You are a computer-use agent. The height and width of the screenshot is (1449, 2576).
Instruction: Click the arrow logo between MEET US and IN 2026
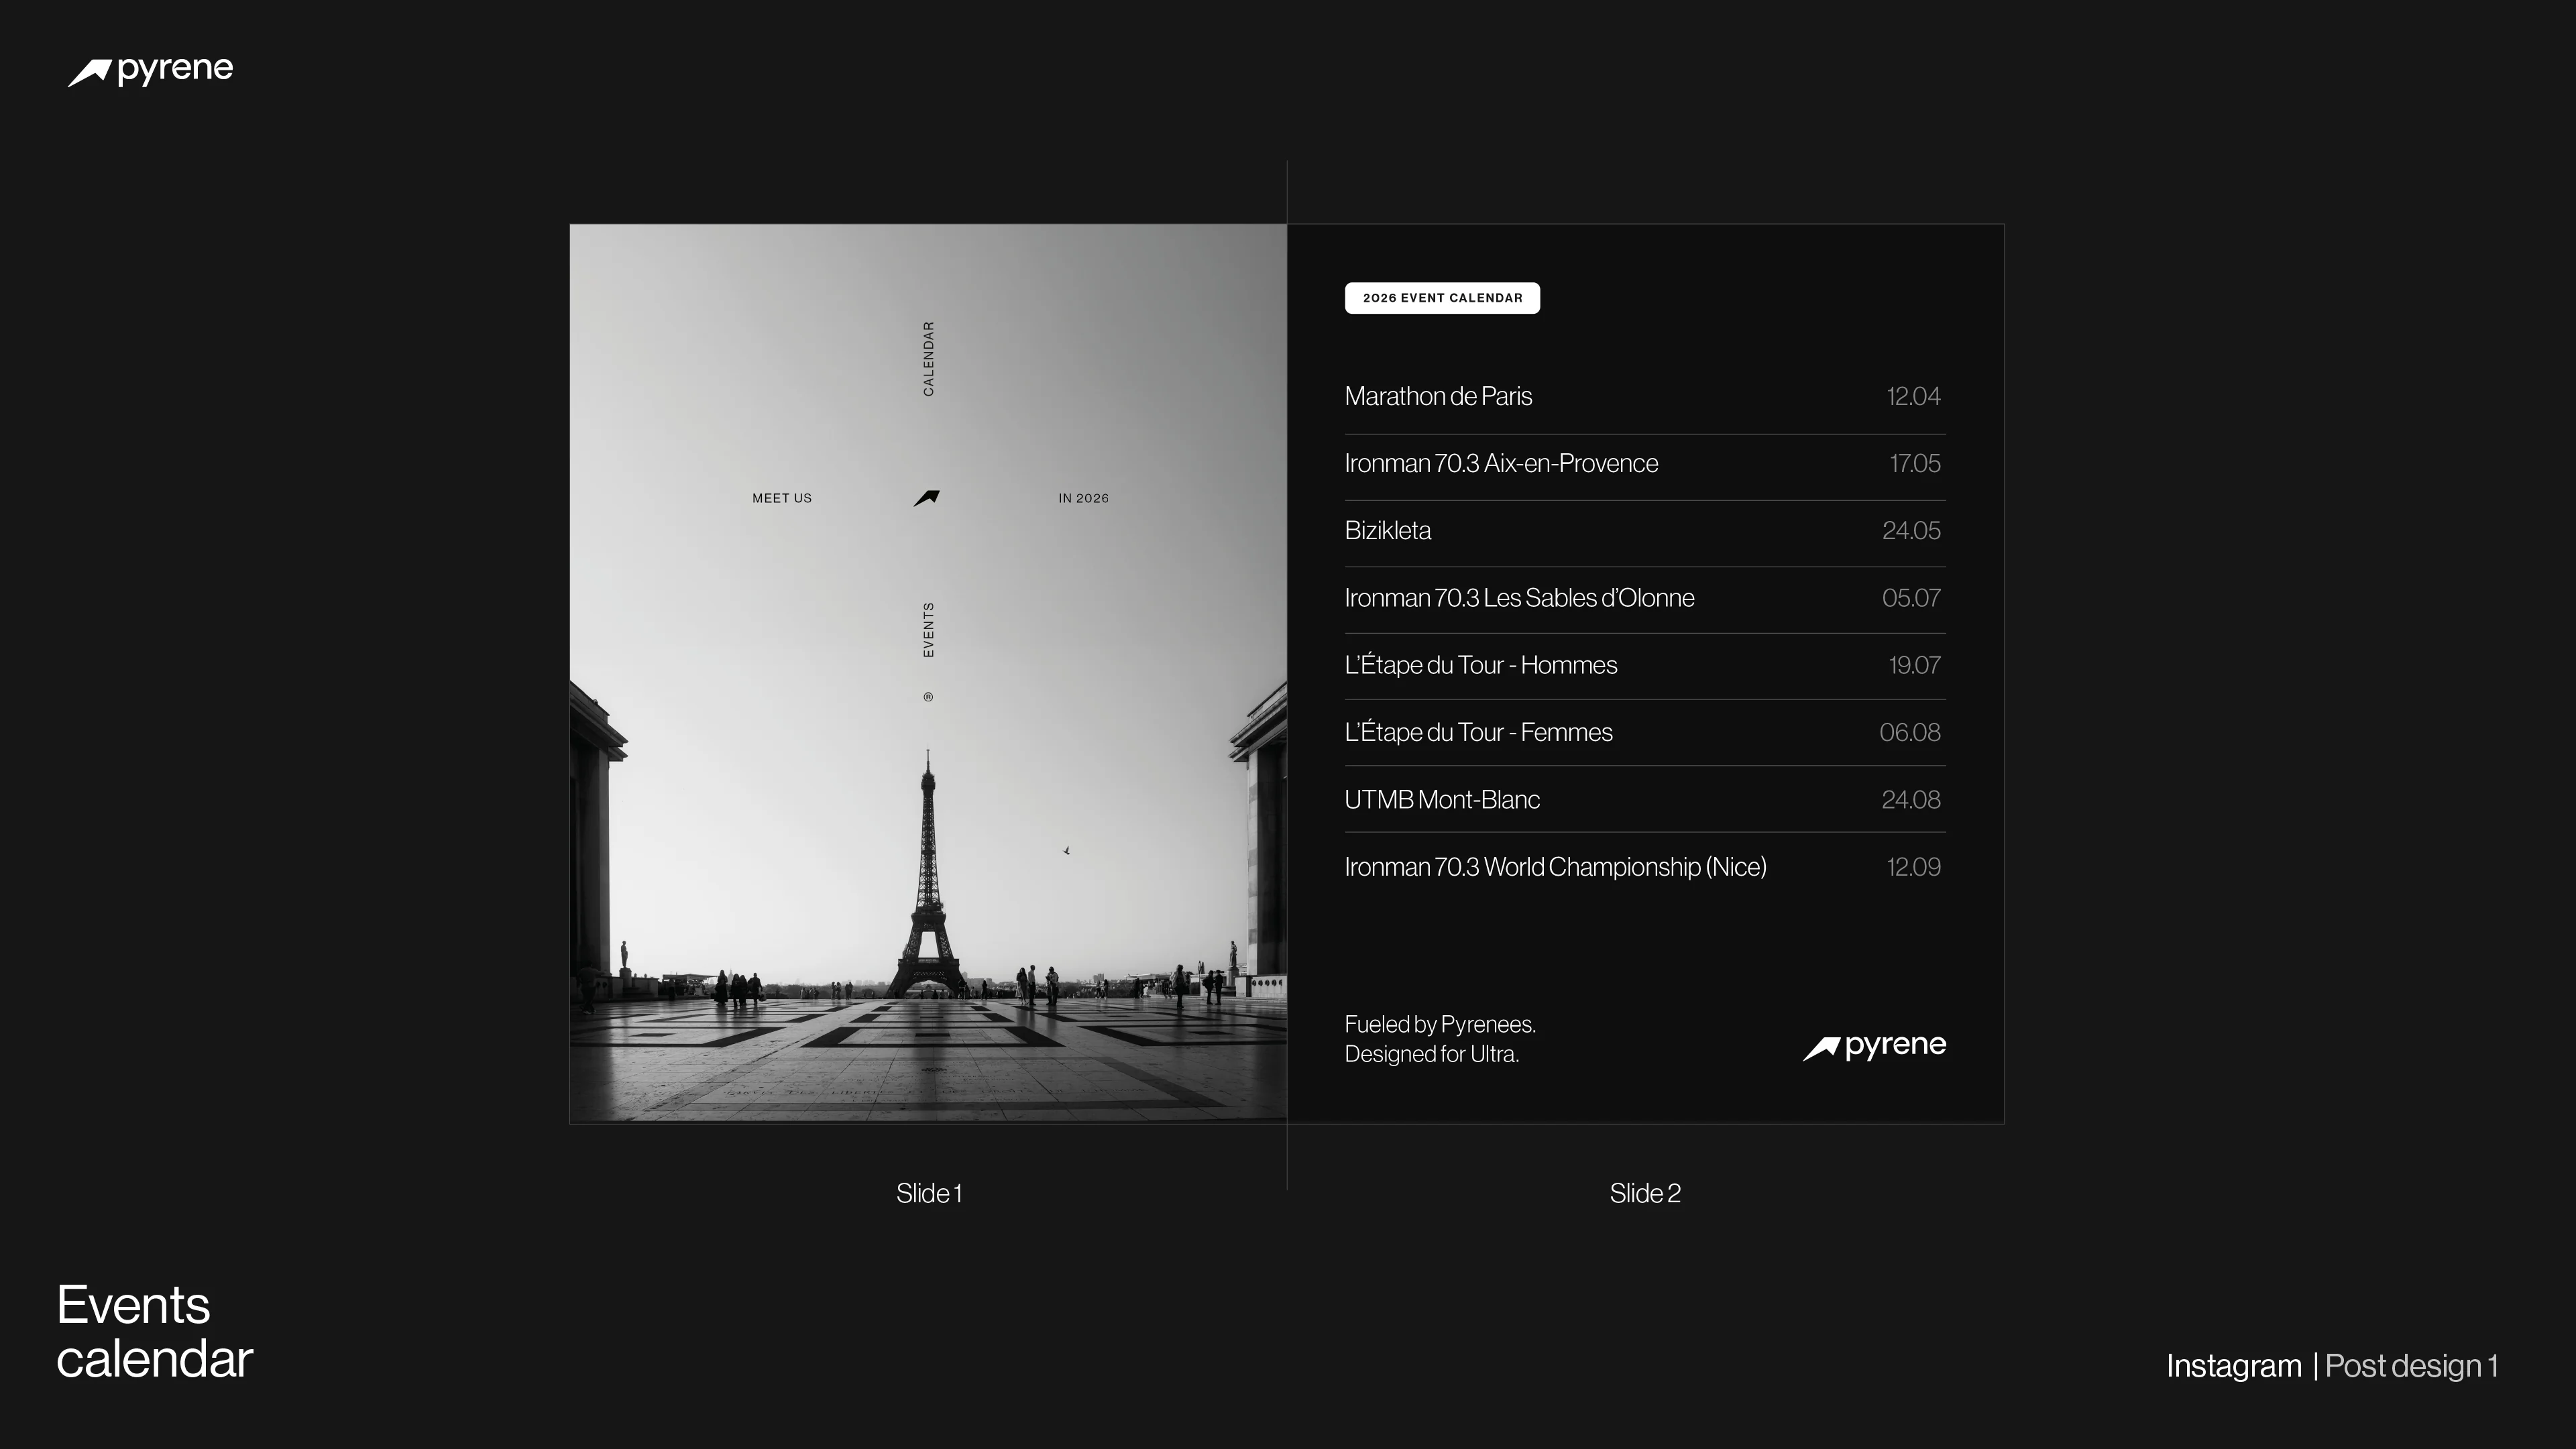[927, 498]
